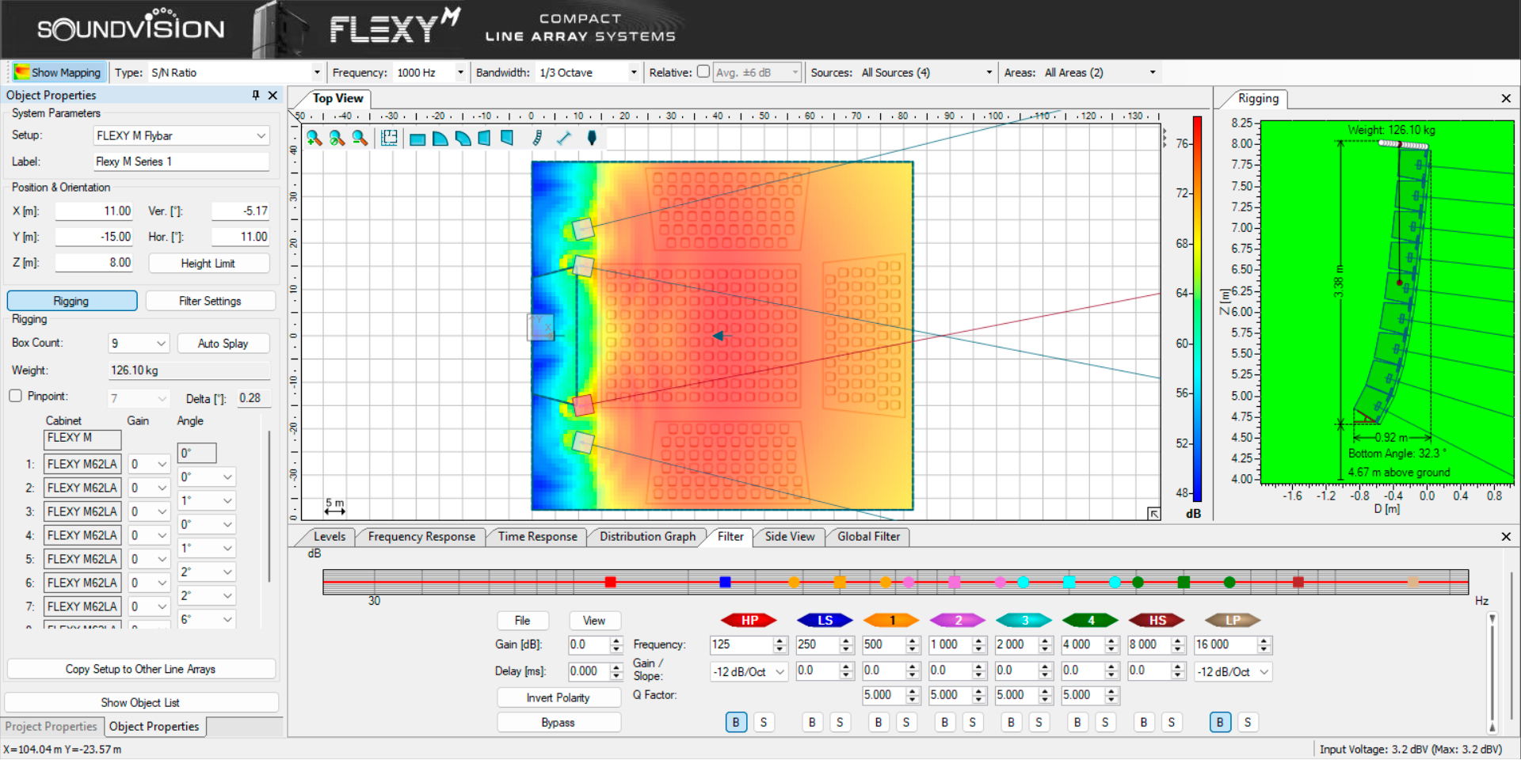Toggle bypass B for LS filter
1521x760 pixels.
(812, 722)
